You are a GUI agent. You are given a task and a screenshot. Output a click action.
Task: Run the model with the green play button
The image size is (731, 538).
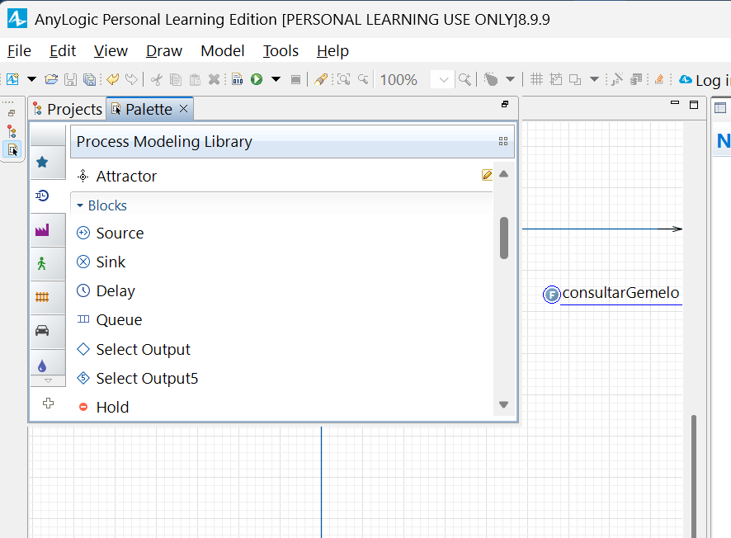257,79
